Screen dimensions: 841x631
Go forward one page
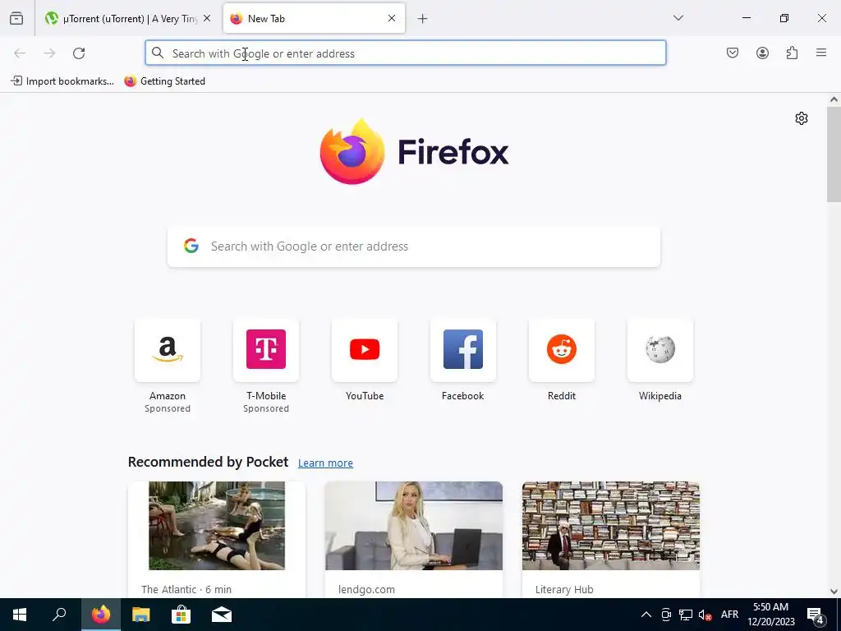click(49, 53)
